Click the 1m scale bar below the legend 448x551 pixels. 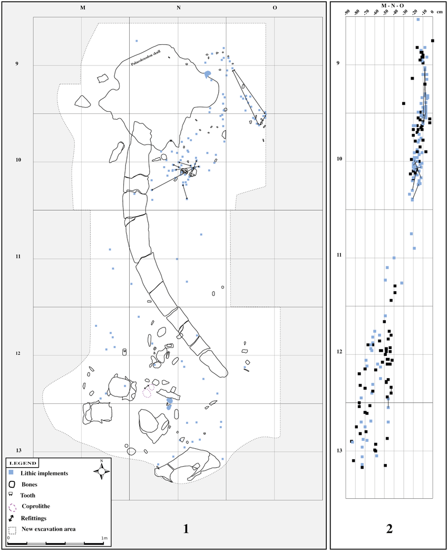pyautogui.click(x=55, y=543)
